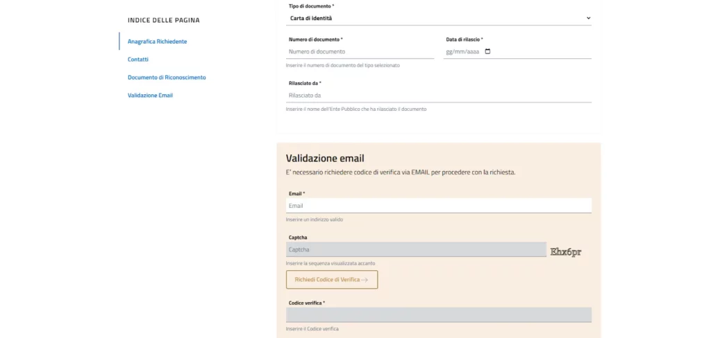Click the sentence about codice di verifica via EMAIL
This screenshot has width=711, height=338.
[x=401, y=172]
